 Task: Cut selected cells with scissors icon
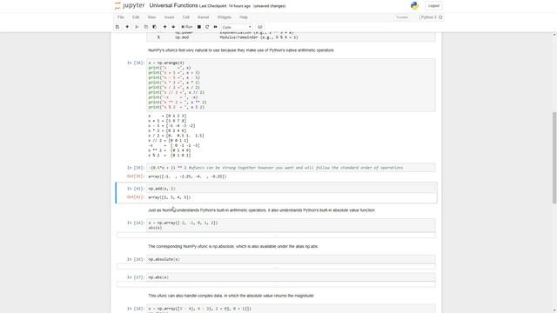click(137, 27)
